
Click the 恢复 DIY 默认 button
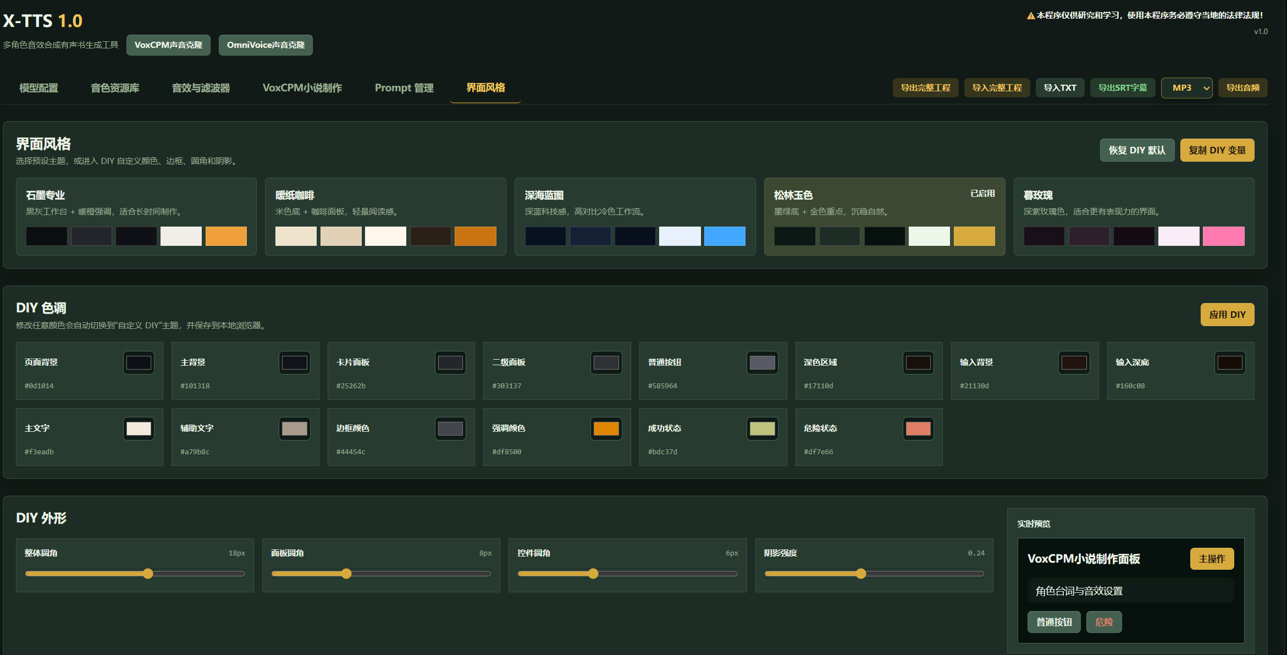(1136, 150)
